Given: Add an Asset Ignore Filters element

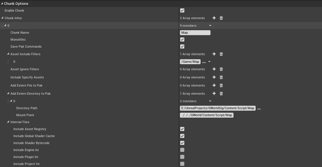Looking at the screenshot, I should pyautogui.click(x=214, y=69).
